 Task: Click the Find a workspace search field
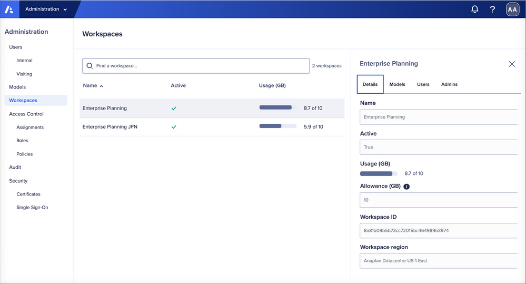coord(200,66)
